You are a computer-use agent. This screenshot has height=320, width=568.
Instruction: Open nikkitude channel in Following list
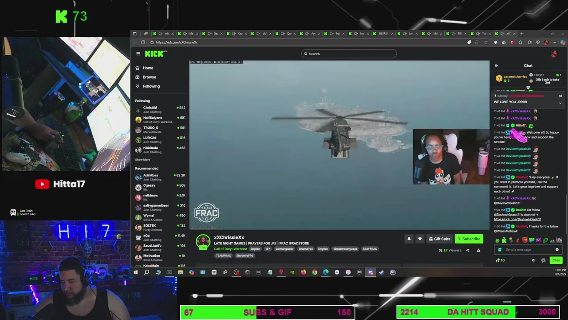160,150
